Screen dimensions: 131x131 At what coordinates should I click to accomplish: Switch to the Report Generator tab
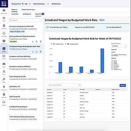click(28, 10)
